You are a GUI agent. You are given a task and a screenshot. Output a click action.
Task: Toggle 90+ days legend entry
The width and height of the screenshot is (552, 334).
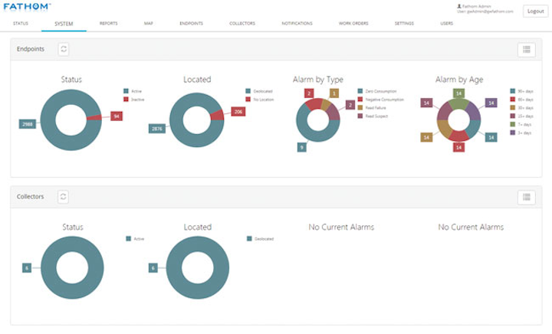[522, 91]
